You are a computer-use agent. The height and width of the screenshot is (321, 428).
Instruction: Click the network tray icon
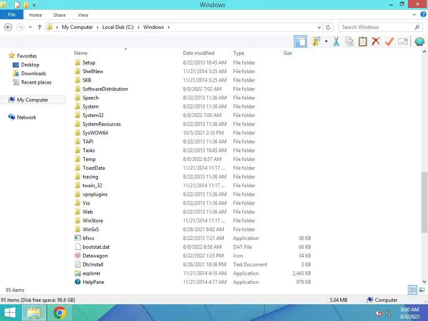(389, 313)
